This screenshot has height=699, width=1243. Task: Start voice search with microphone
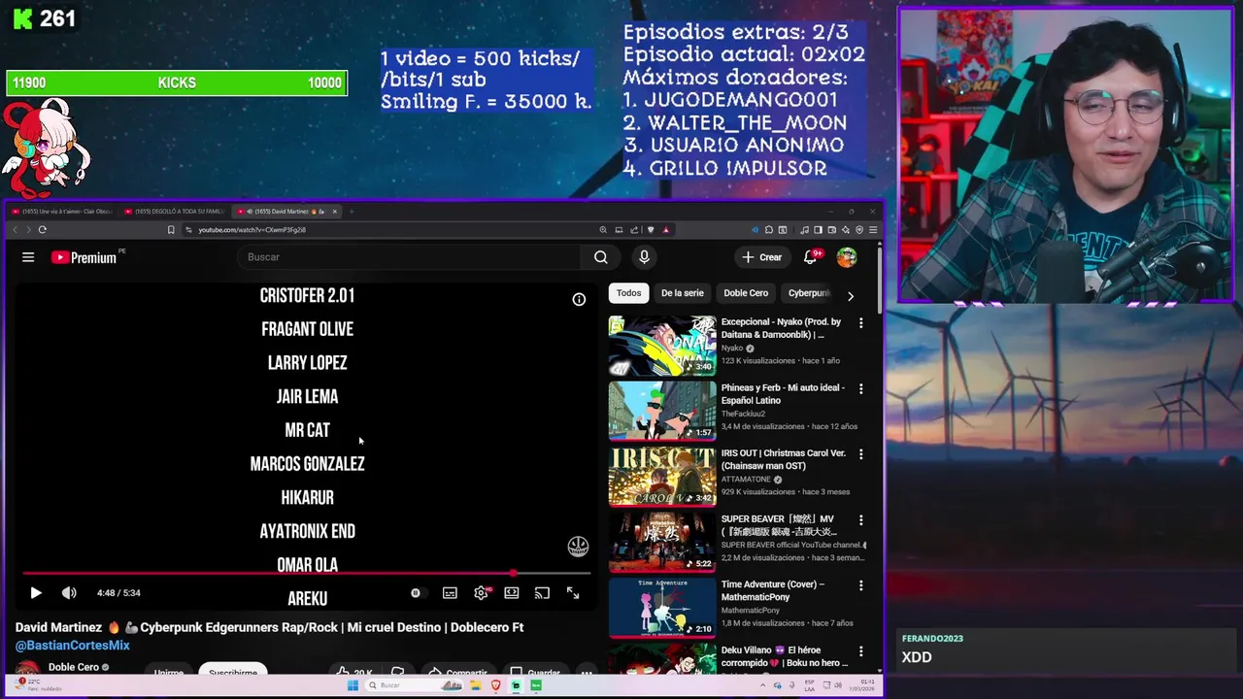pos(644,257)
